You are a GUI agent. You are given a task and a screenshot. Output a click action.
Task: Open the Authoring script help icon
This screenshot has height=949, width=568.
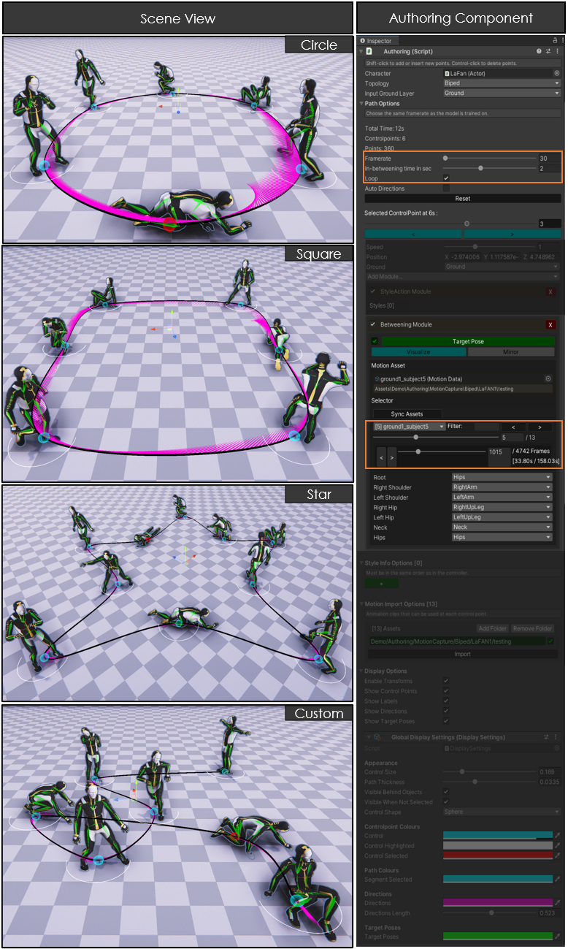pyautogui.click(x=539, y=52)
